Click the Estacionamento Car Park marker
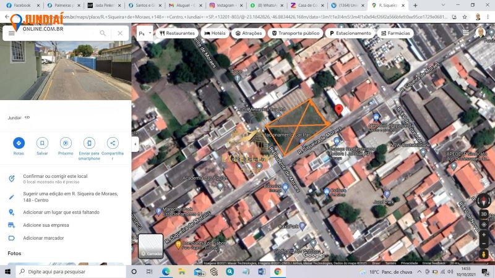The width and height of the screenshot is (495, 278). (x=302, y=141)
